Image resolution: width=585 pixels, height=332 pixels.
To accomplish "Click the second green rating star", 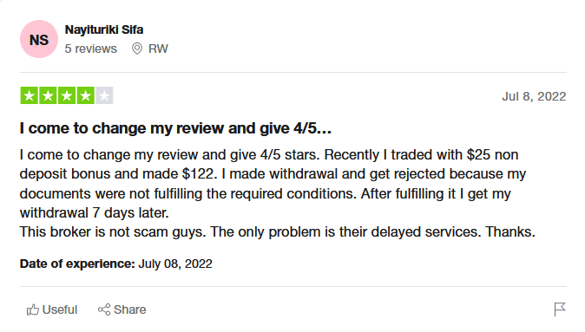I will (x=48, y=95).
